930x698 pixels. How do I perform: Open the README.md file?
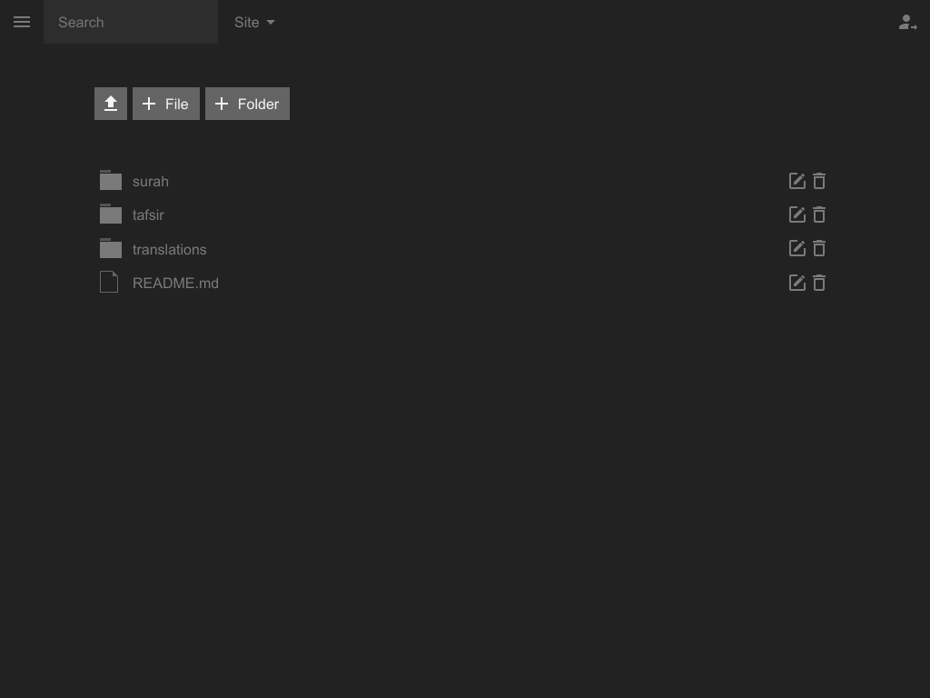coord(175,283)
